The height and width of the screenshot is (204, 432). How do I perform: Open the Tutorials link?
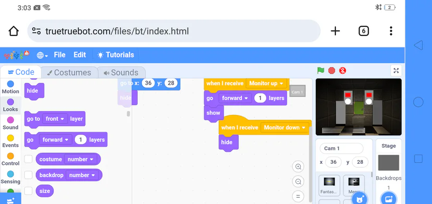coord(115,55)
